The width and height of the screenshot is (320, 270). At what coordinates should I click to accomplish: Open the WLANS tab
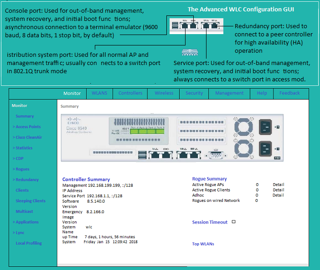pyautogui.click(x=99, y=93)
